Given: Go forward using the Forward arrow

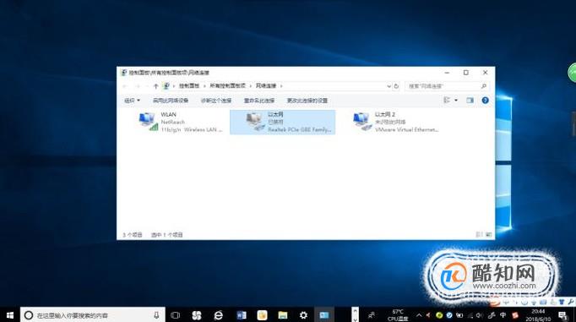Looking at the screenshot, I should (x=138, y=86).
